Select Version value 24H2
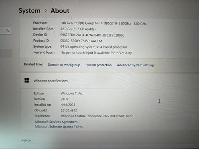 (65, 99)
